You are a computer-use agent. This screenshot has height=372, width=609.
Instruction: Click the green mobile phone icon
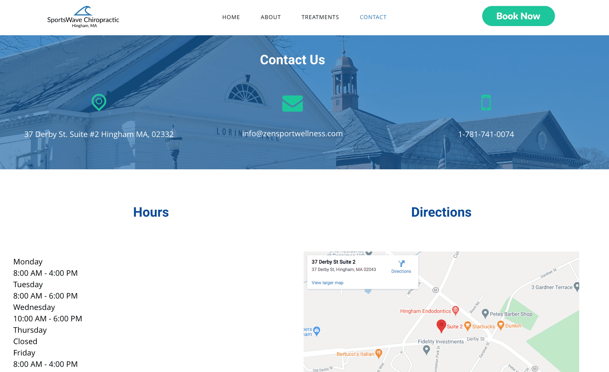click(x=486, y=102)
